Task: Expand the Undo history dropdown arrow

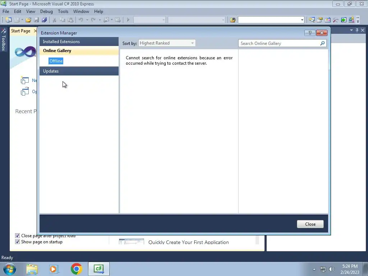Action: 87,20
